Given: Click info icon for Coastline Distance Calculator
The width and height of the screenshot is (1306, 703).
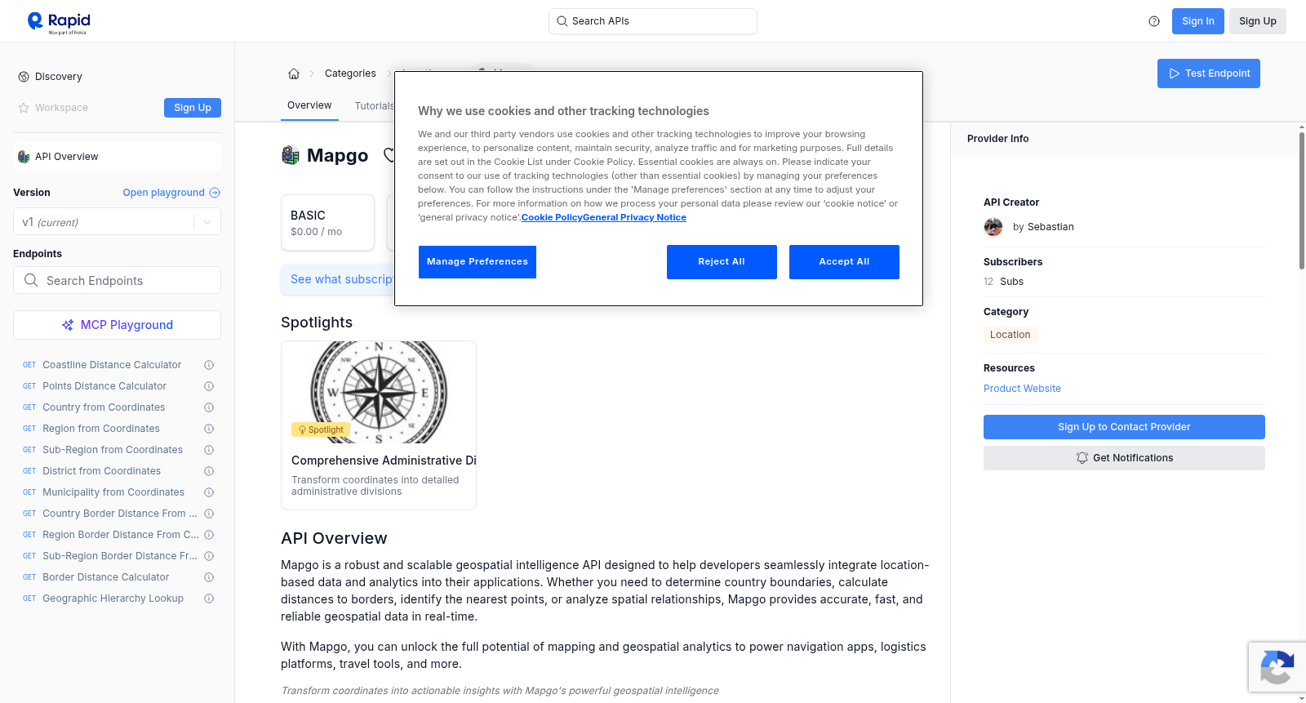Looking at the screenshot, I should point(209,365).
